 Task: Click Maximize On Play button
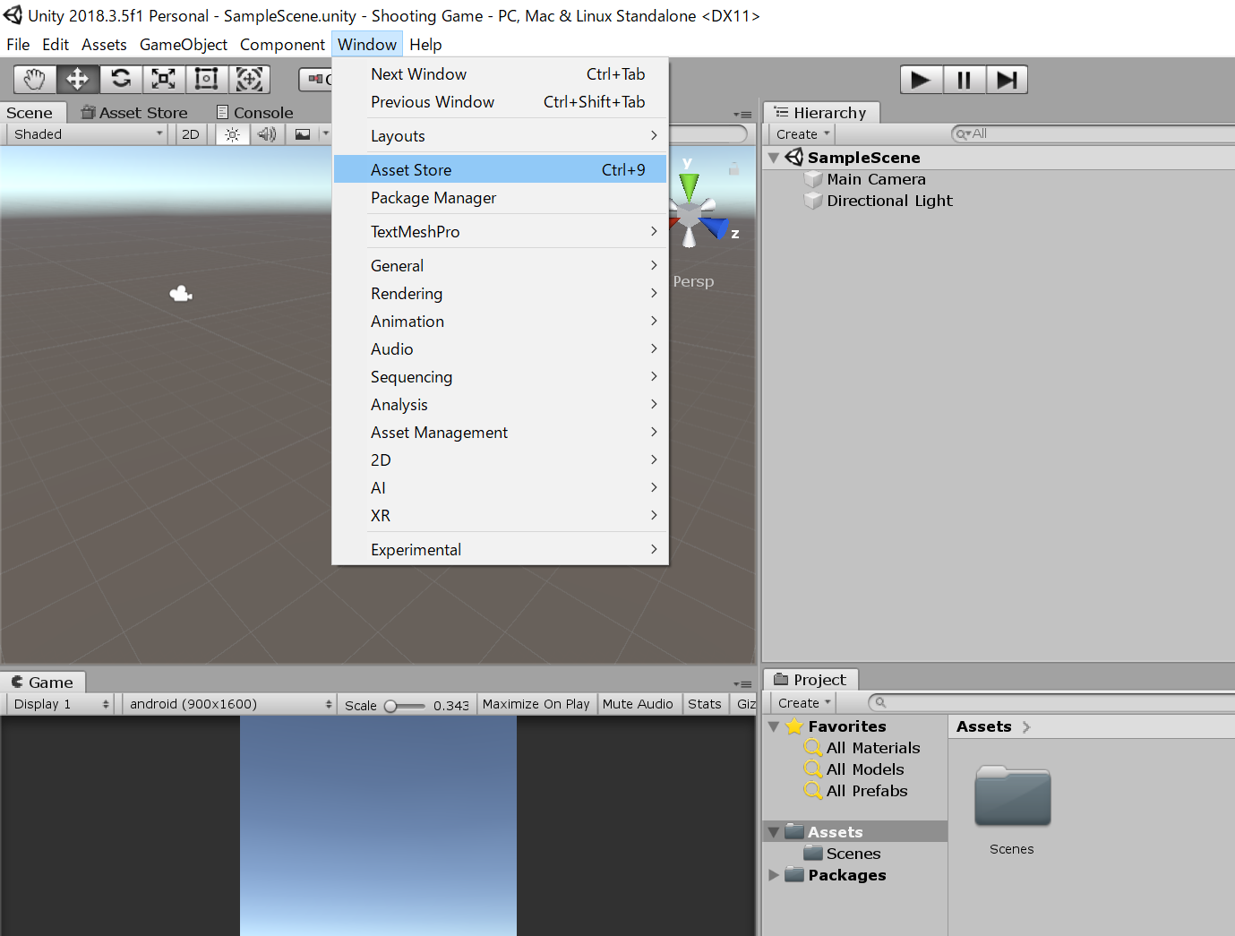pos(536,704)
